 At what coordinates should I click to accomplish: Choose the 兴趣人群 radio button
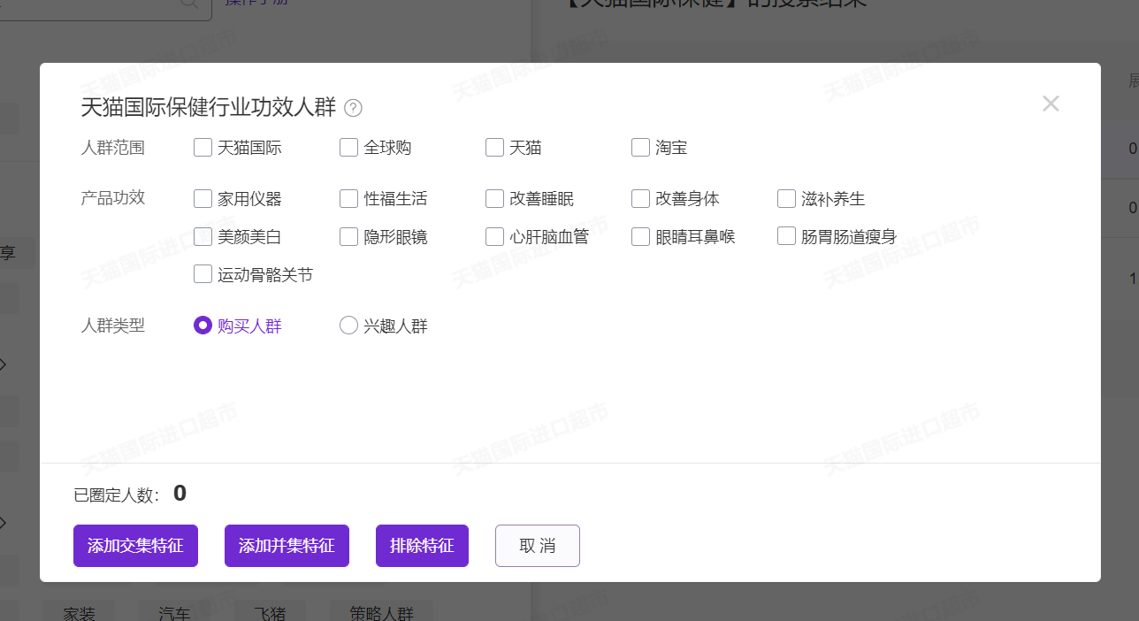(348, 326)
